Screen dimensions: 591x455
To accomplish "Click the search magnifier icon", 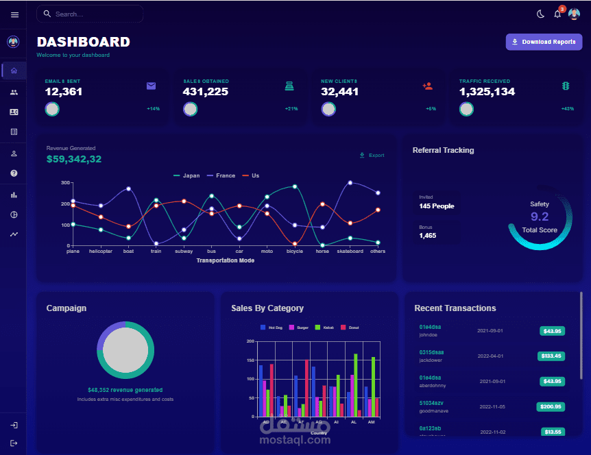I will coord(47,14).
